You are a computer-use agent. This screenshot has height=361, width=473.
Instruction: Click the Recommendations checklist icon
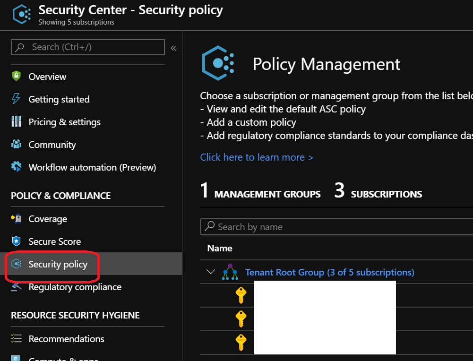[x=17, y=338]
